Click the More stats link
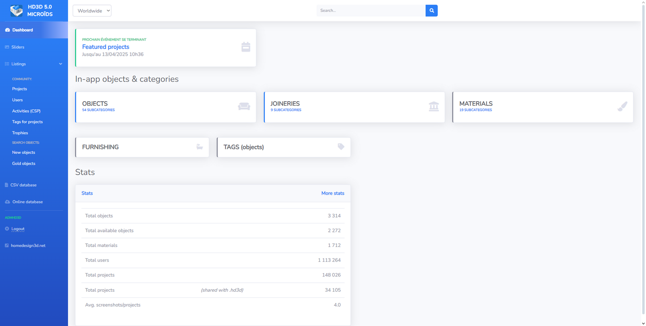The height and width of the screenshot is (326, 646). [x=332, y=193]
